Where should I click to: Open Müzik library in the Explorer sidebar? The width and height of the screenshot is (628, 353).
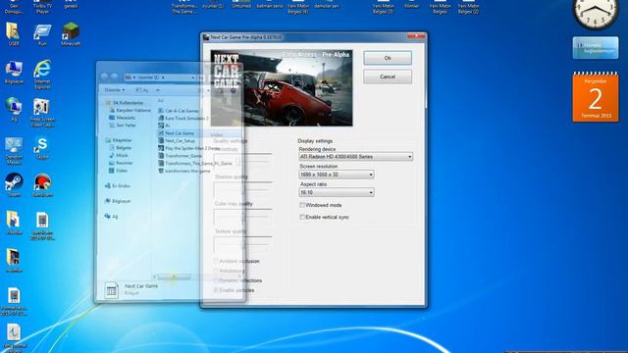tap(119, 155)
